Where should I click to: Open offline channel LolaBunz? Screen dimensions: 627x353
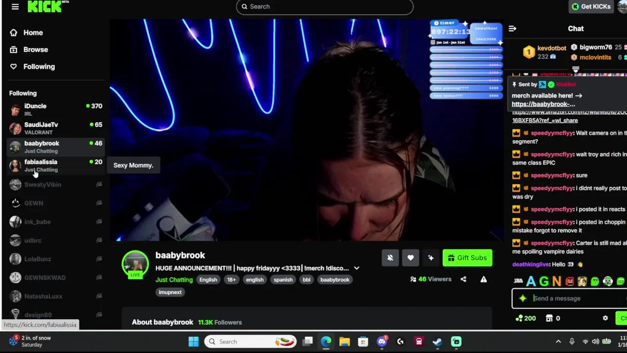pyautogui.click(x=56, y=259)
